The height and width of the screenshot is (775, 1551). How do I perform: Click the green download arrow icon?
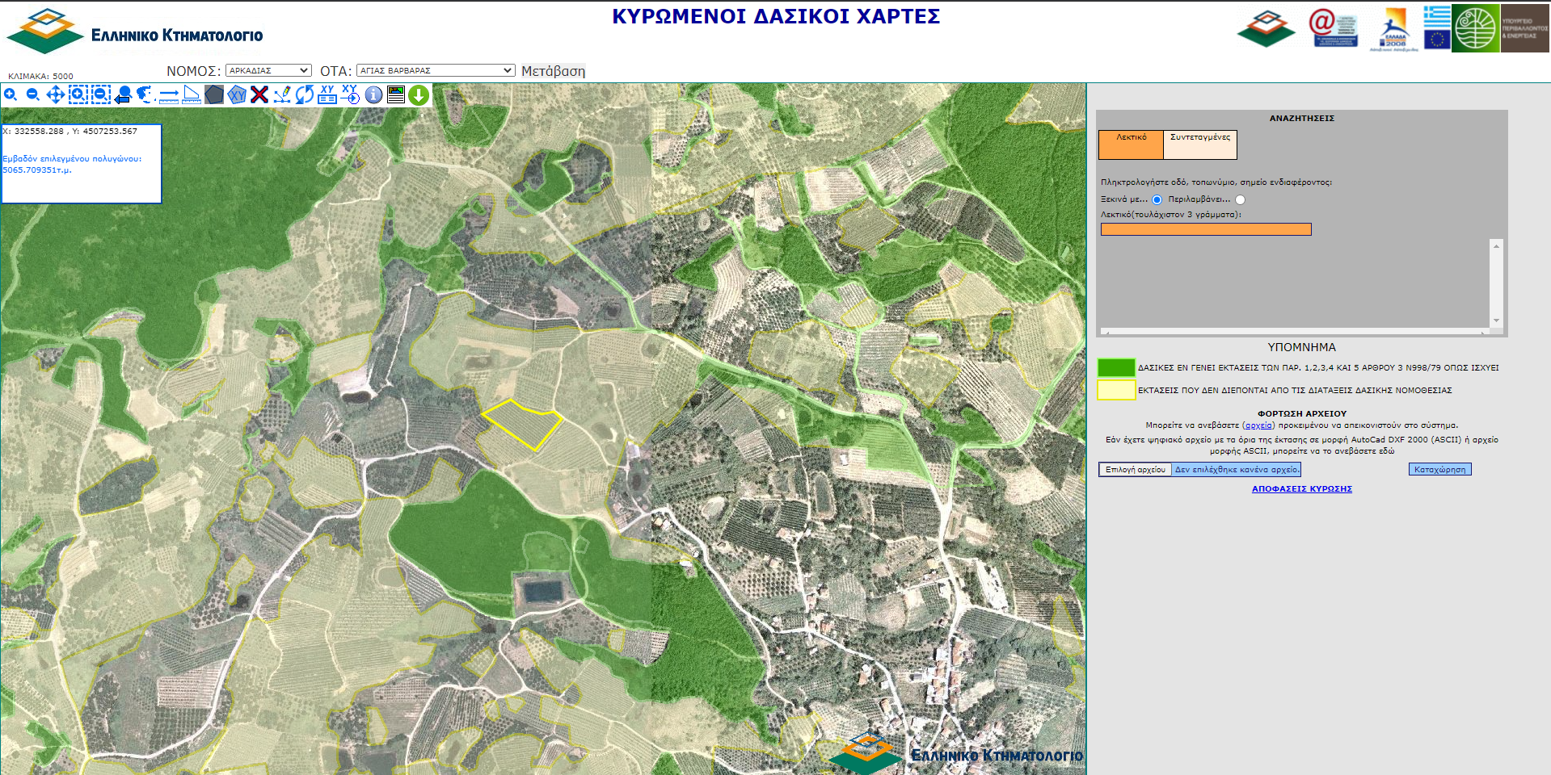(419, 95)
